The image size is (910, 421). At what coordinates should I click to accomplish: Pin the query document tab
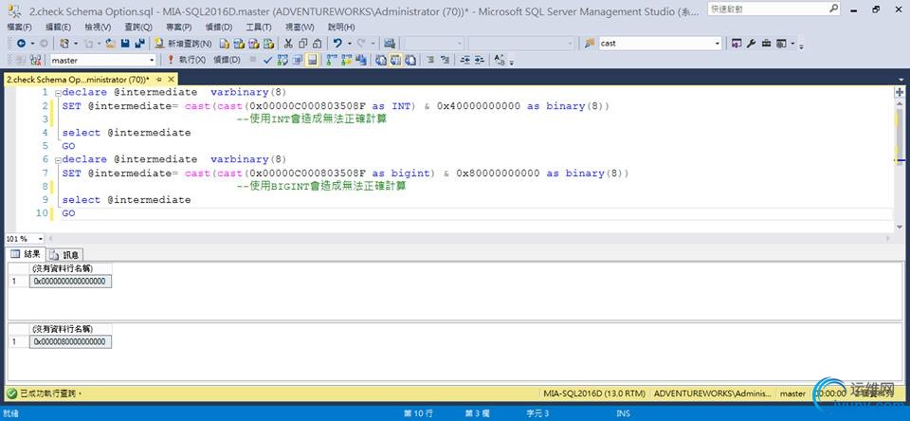tap(158, 79)
